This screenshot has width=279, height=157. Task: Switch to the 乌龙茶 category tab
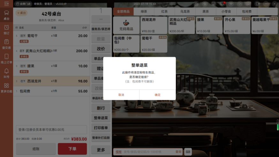coord(185,11)
